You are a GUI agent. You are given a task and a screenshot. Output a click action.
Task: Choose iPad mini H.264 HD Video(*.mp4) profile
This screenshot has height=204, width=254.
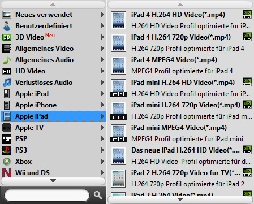click(x=183, y=83)
